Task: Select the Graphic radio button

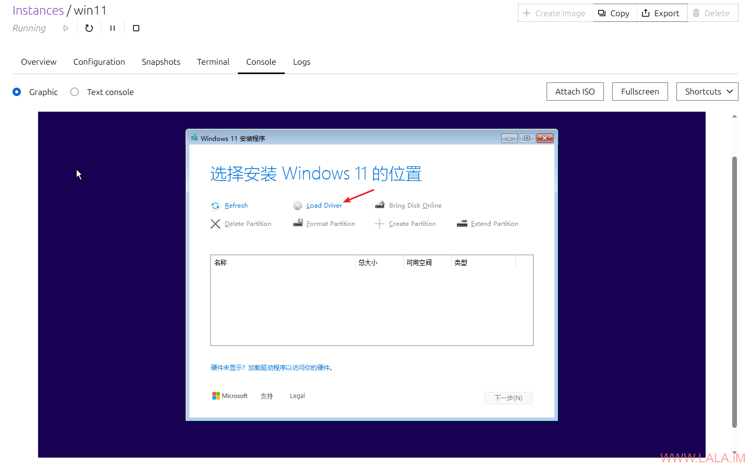Action: tap(17, 92)
